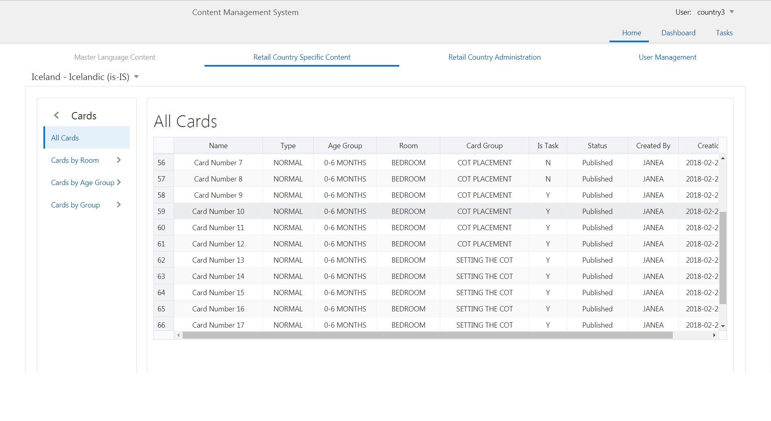Screen dimensions: 771x421
Task: Click the horizontal scroll right arrow
Action: click(714, 335)
